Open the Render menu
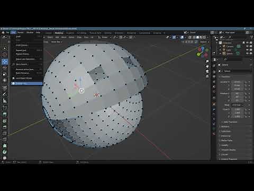Screen dimensions: 254x191 click(x=21, y=32)
